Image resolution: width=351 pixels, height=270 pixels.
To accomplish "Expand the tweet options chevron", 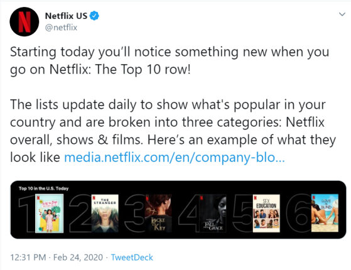I will pos(342,14).
